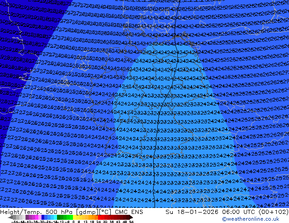Click the '(00+102)' forecast hour label

tap(274, 212)
